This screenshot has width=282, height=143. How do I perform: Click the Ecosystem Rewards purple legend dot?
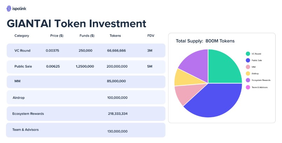(x=248, y=80)
